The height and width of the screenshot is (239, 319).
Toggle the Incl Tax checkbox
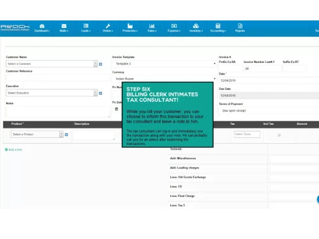pos(279,135)
